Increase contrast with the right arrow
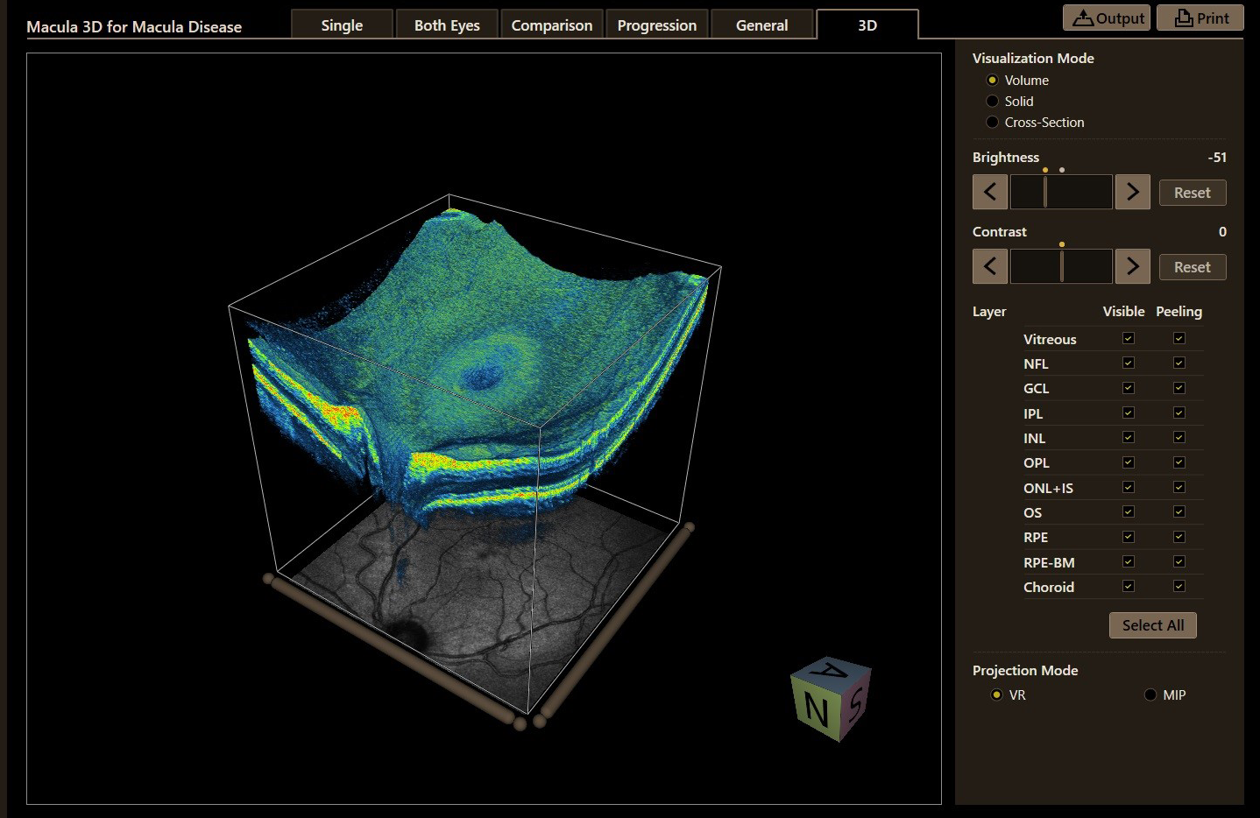This screenshot has height=818, width=1260. 1132,266
